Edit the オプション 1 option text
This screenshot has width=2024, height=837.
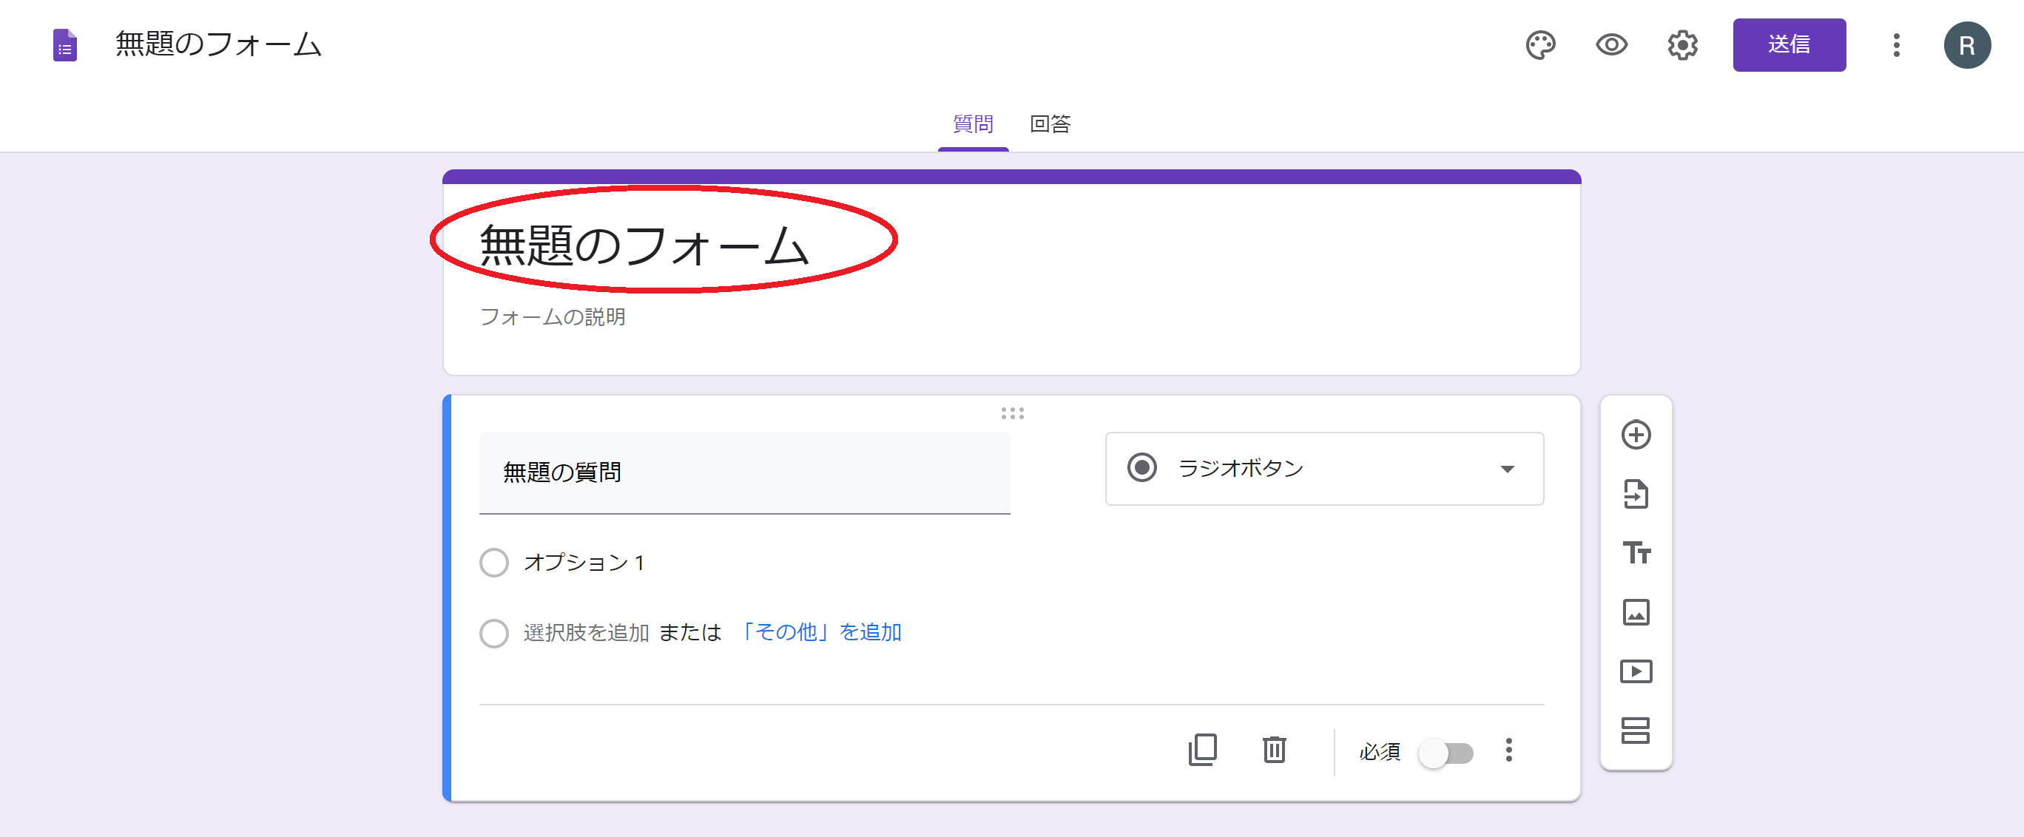coord(584,562)
